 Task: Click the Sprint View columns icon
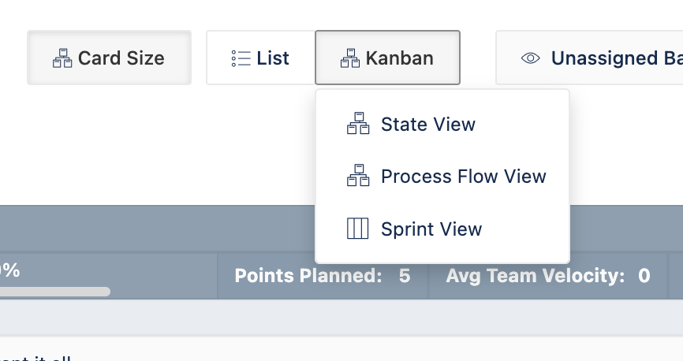coord(358,229)
